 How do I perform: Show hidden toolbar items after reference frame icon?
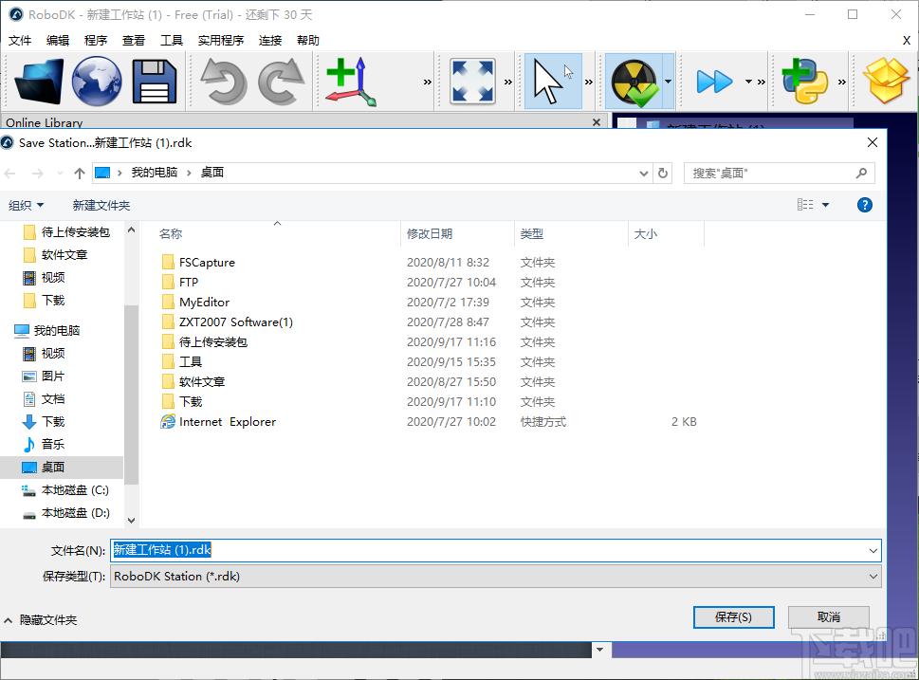pyautogui.click(x=428, y=82)
